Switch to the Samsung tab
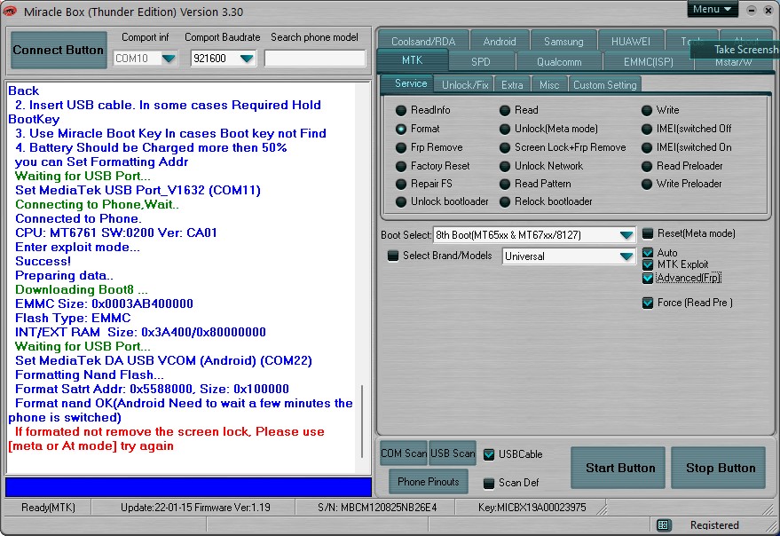 (563, 42)
